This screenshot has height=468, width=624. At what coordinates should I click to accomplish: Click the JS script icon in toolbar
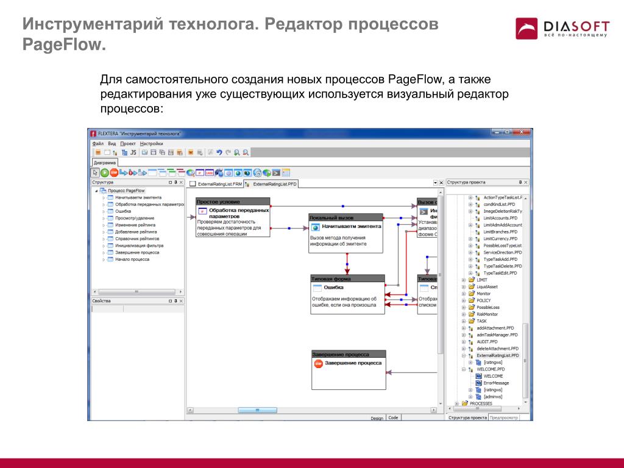click(x=133, y=152)
